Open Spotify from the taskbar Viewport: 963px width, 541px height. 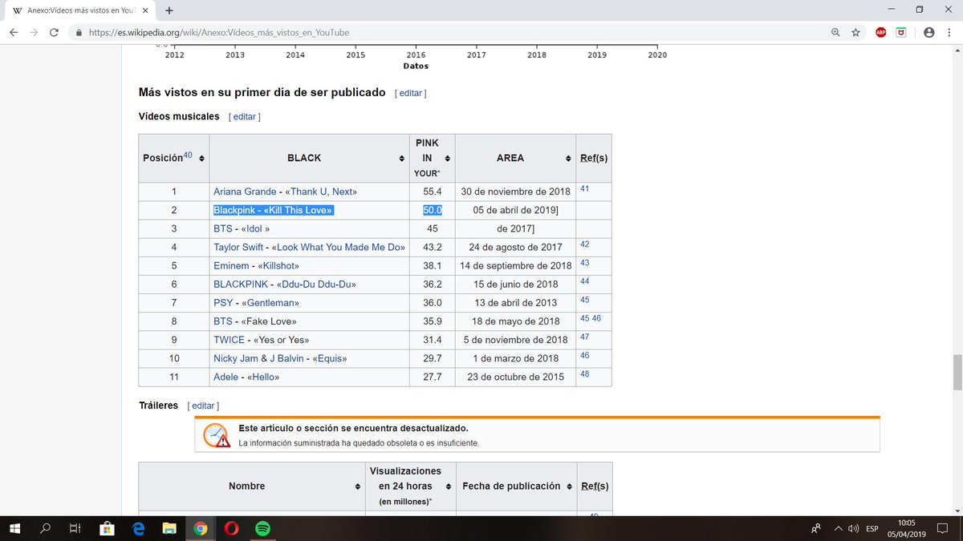click(262, 528)
